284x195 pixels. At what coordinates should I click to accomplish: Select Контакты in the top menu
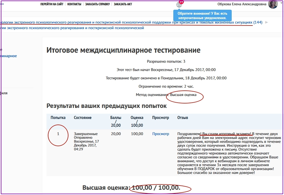74,4
